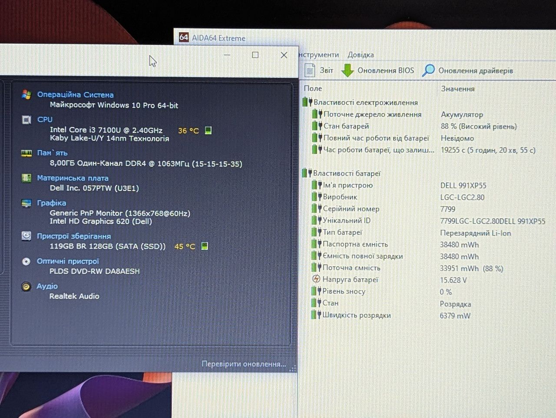The height and width of the screenshot is (418, 556).
Task: Click the hard drive icon beside Пристрої зберігання
Action: pyautogui.click(x=26, y=236)
